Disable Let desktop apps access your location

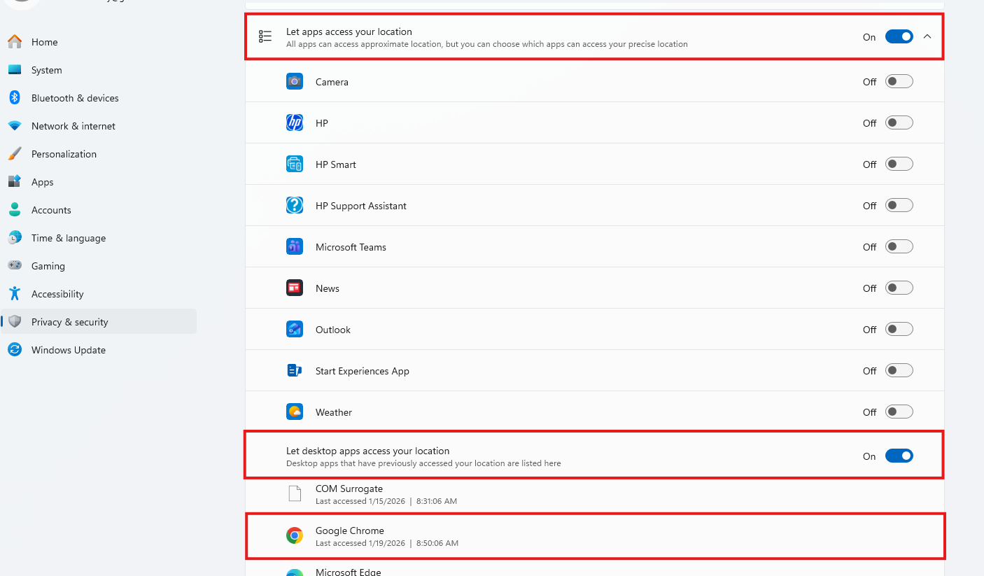tap(899, 456)
